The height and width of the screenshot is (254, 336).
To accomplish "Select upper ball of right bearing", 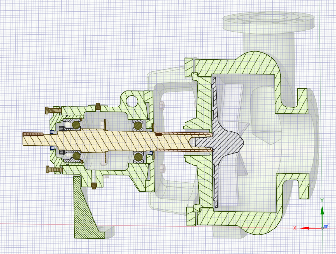I will pyautogui.click(x=139, y=125).
